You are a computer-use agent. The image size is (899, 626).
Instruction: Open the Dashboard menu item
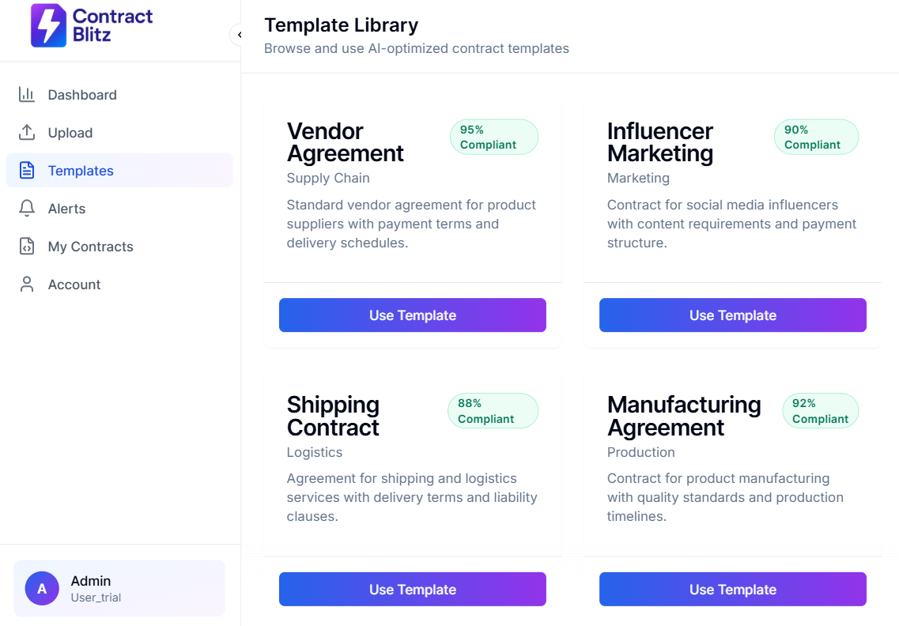pos(82,95)
